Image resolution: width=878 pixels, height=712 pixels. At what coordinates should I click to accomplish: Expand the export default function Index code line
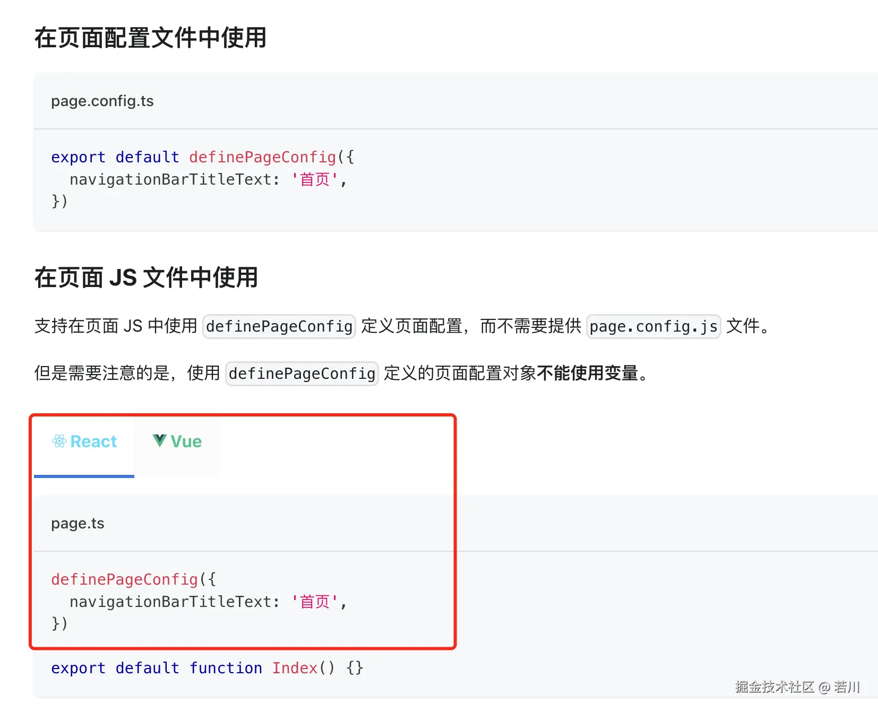206,668
